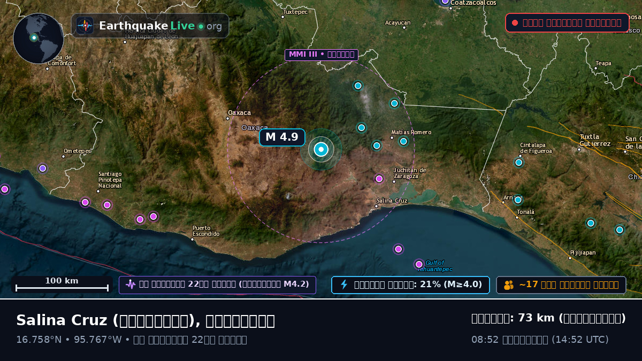Screen dimensions: 642x361
Task: Select the M 4.9 epicenter marker
Action: [321, 150]
